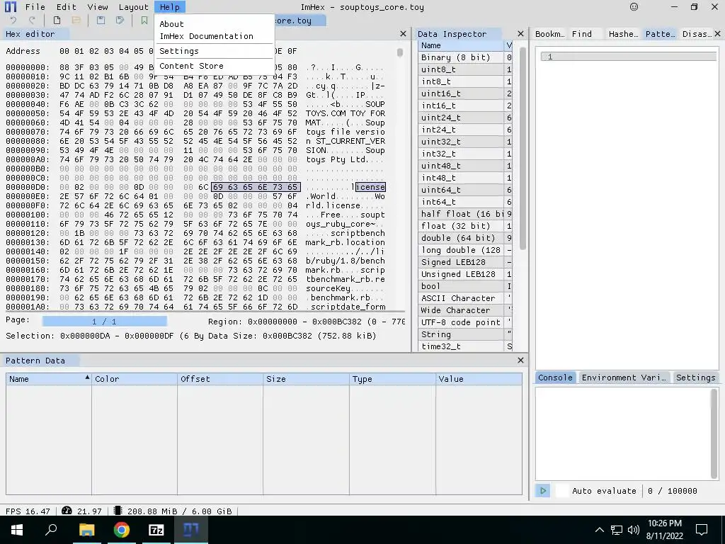Image resolution: width=725 pixels, height=544 pixels.
Task: Click the FPS gauge icon in the status bar
Action: tap(67, 511)
